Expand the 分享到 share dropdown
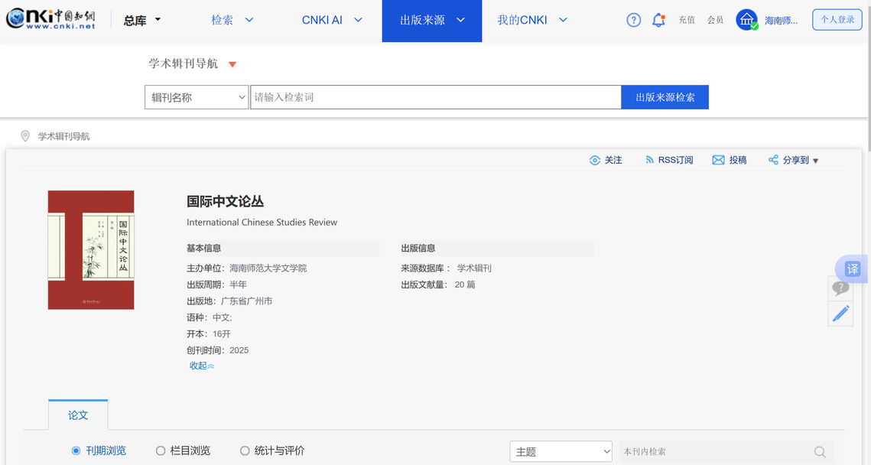The width and height of the screenshot is (871, 465). click(794, 160)
